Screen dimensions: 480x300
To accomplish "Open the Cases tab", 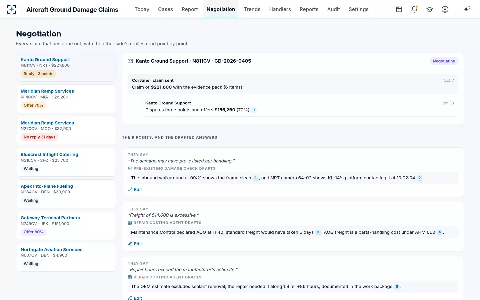I will pos(165,9).
